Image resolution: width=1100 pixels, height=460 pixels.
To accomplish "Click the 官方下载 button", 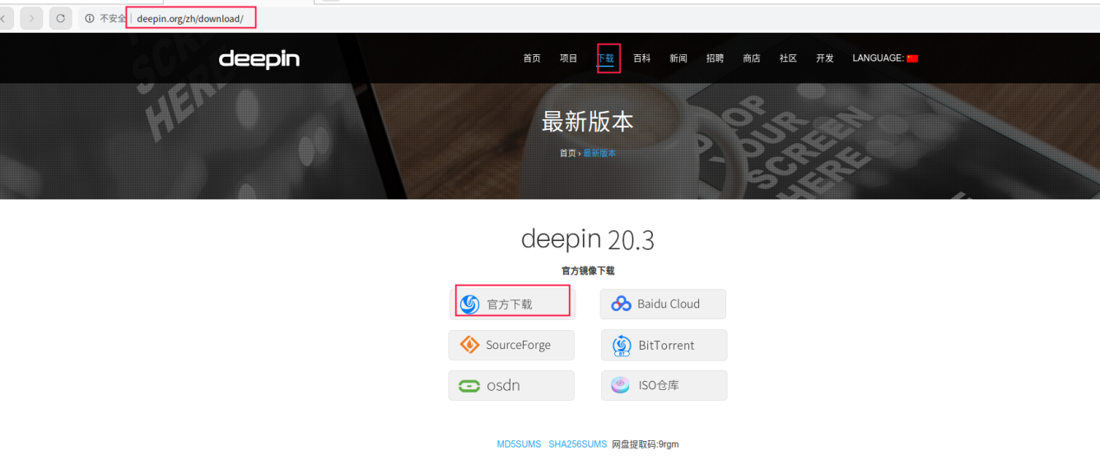I will (x=512, y=304).
